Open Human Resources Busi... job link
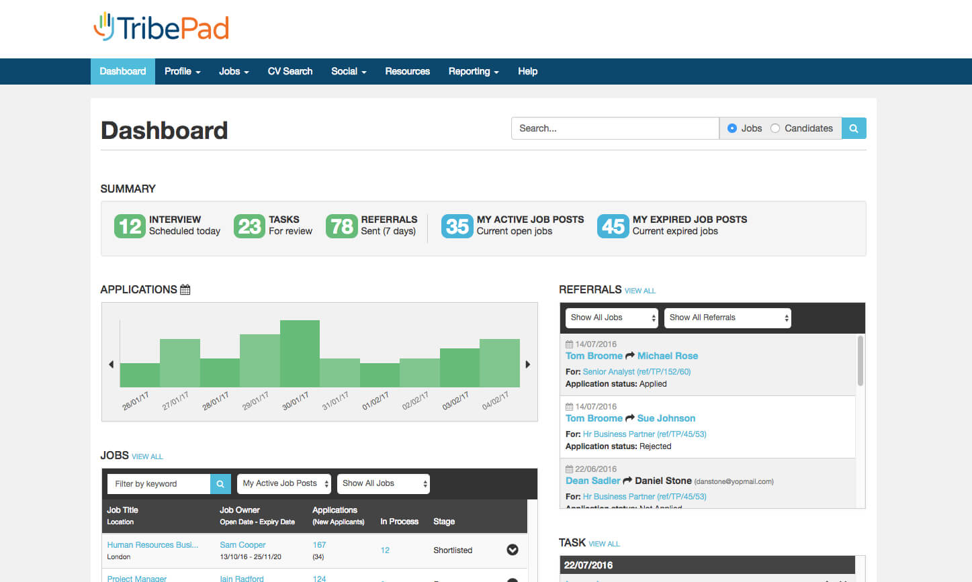972x582 pixels. 152,545
